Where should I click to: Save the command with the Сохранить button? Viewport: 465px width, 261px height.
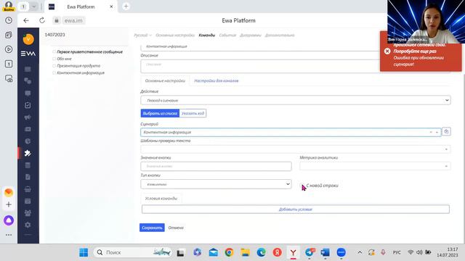tap(152, 228)
